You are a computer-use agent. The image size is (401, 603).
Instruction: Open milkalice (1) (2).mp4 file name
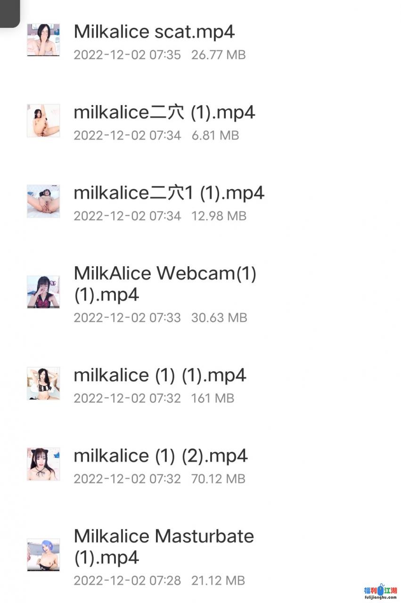click(161, 456)
